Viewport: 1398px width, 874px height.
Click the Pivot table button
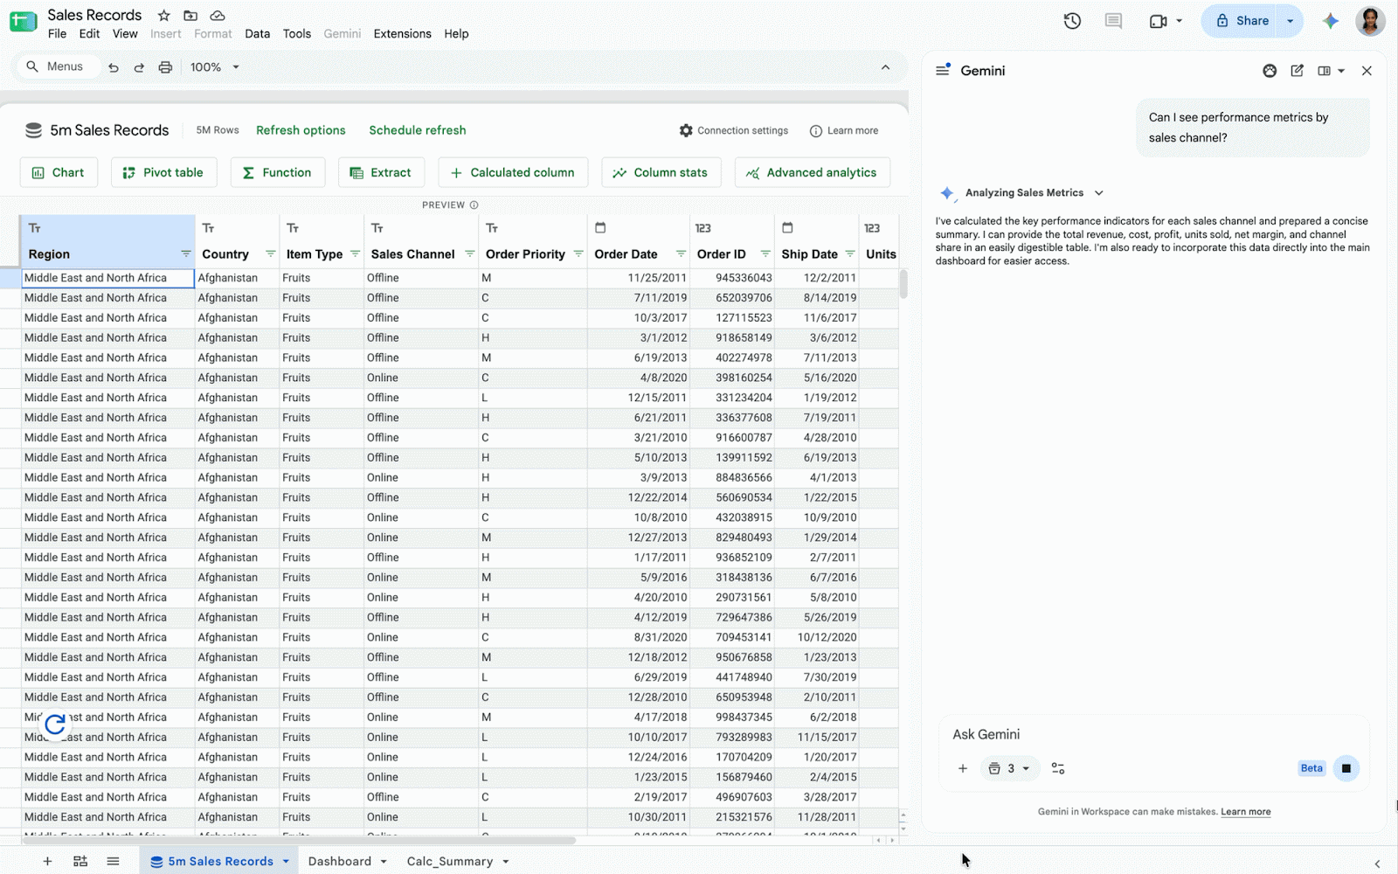[x=163, y=173]
